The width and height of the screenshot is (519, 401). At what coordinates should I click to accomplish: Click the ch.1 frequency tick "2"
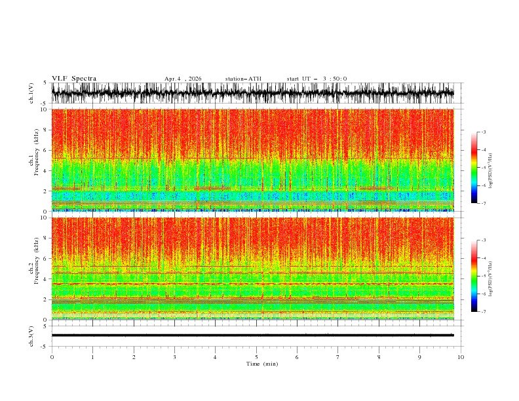click(x=45, y=191)
